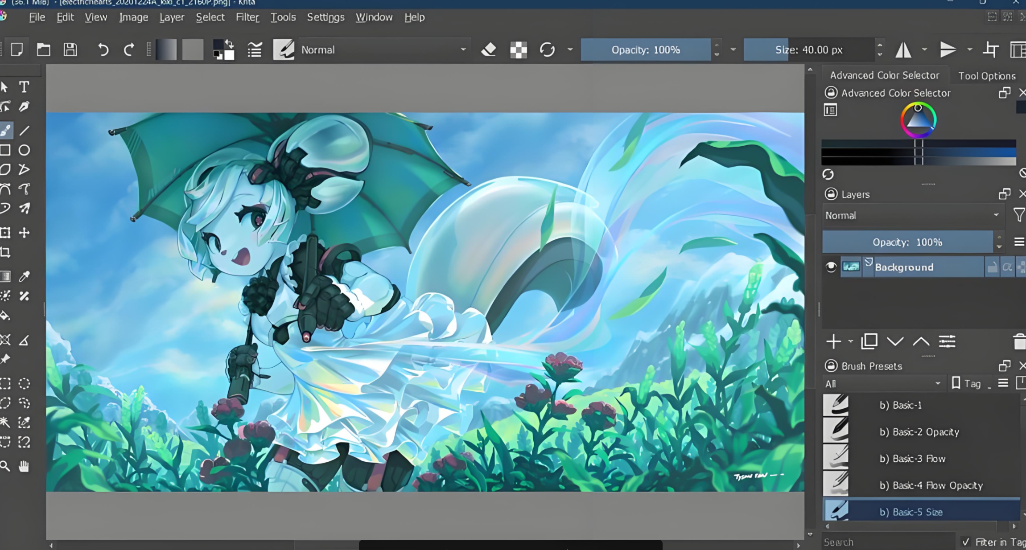Open the fill pattern selector
The height and width of the screenshot is (550, 1026).
click(x=193, y=49)
